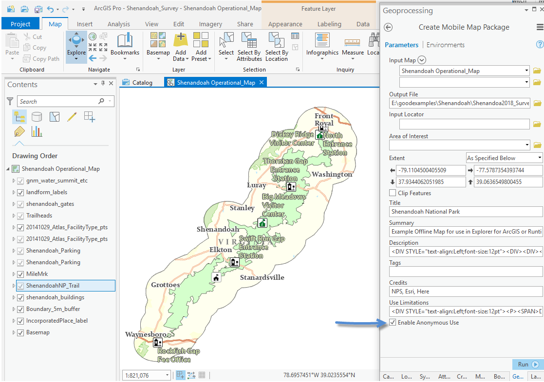
Task: Expand the shenandoah_buildings layer
Action: tap(14, 297)
